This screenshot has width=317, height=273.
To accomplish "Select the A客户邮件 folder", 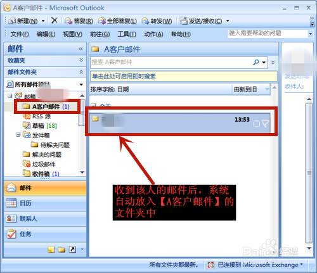I will [x=46, y=106].
